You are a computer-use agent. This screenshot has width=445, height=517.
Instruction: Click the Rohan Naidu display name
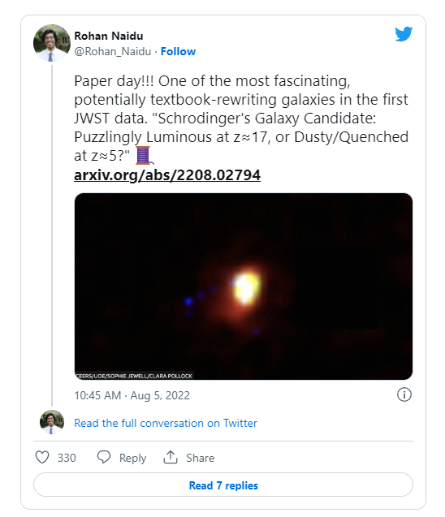[x=109, y=36]
